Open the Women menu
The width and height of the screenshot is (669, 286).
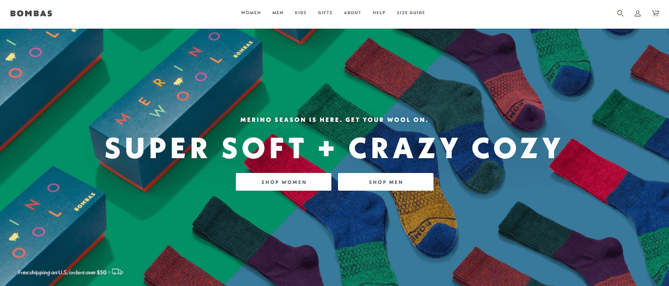251,13
